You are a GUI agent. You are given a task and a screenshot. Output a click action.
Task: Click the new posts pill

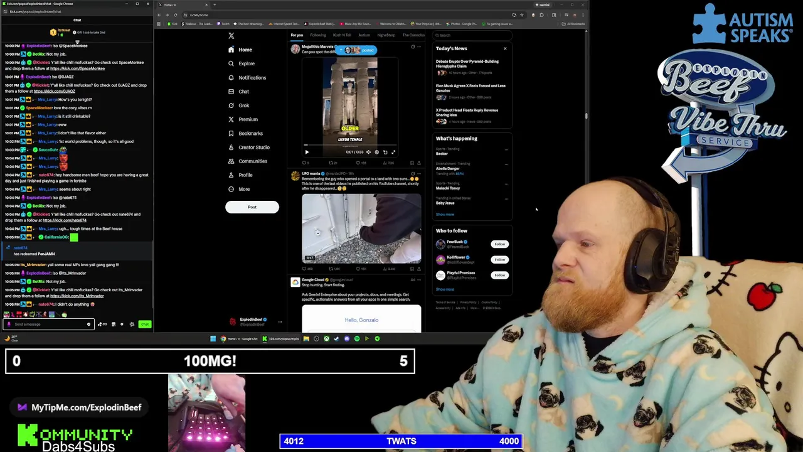point(356,50)
